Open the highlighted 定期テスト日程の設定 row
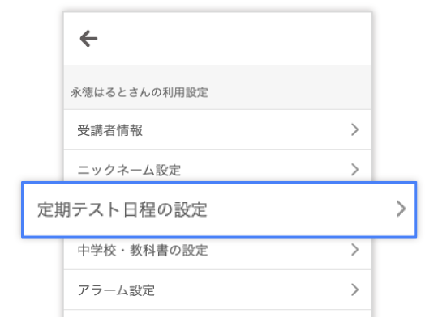438x317 pixels. pyautogui.click(x=219, y=209)
